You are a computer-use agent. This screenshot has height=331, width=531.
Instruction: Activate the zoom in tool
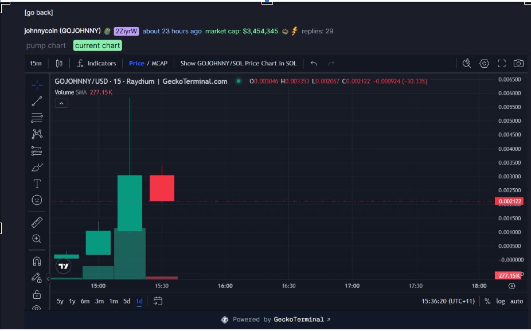pos(37,239)
